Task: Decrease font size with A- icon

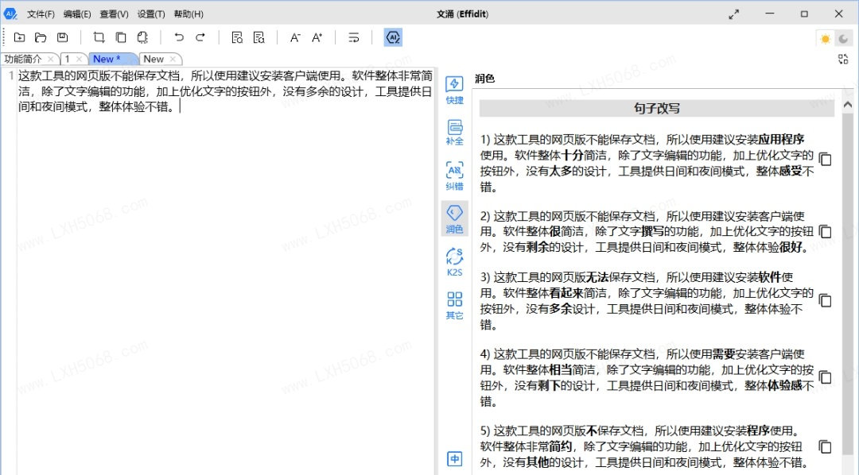Action: [x=295, y=37]
